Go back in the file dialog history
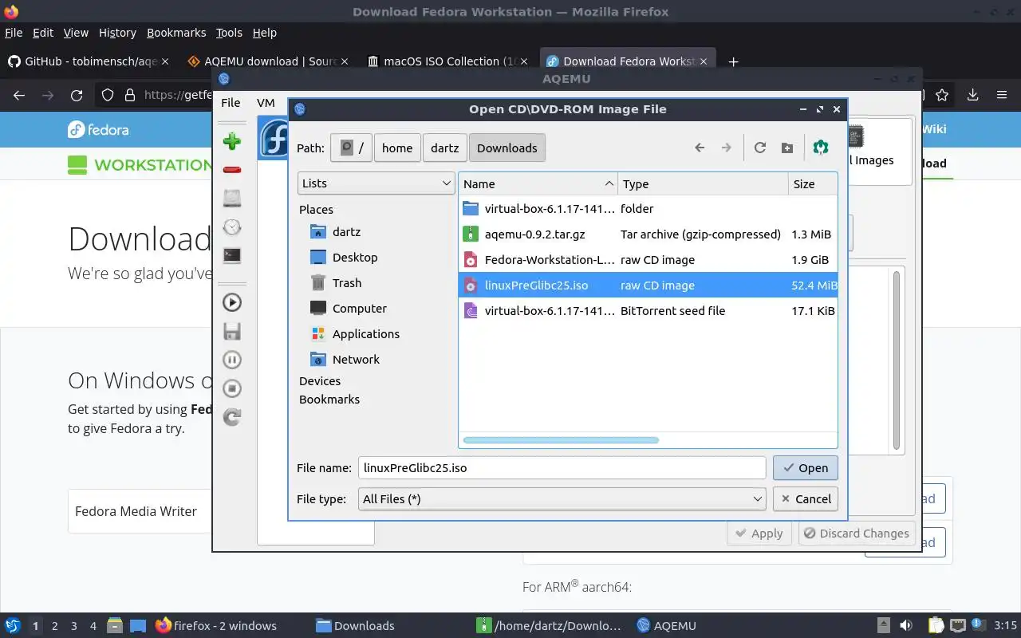Image resolution: width=1021 pixels, height=638 pixels. click(x=700, y=148)
